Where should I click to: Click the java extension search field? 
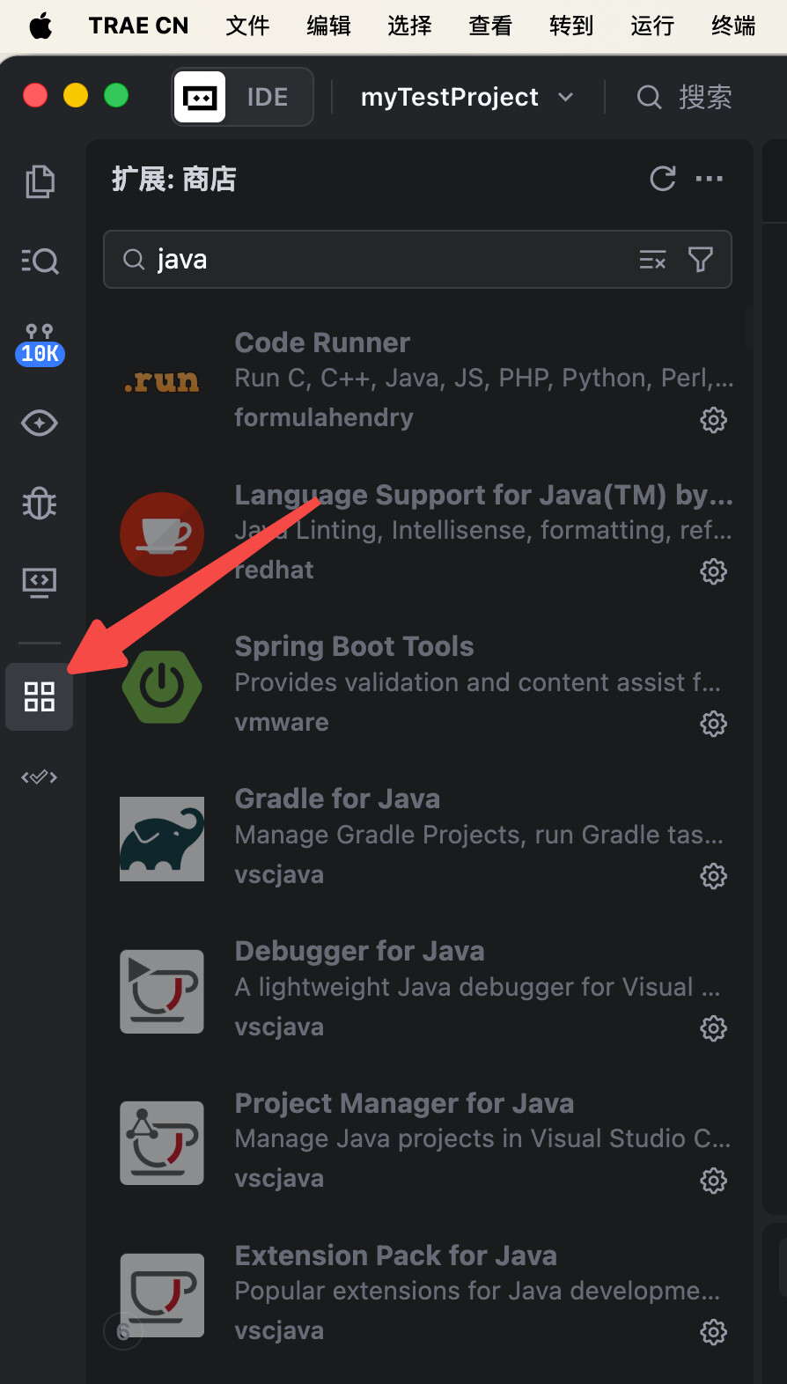pyautogui.click(x=387, y=260)
